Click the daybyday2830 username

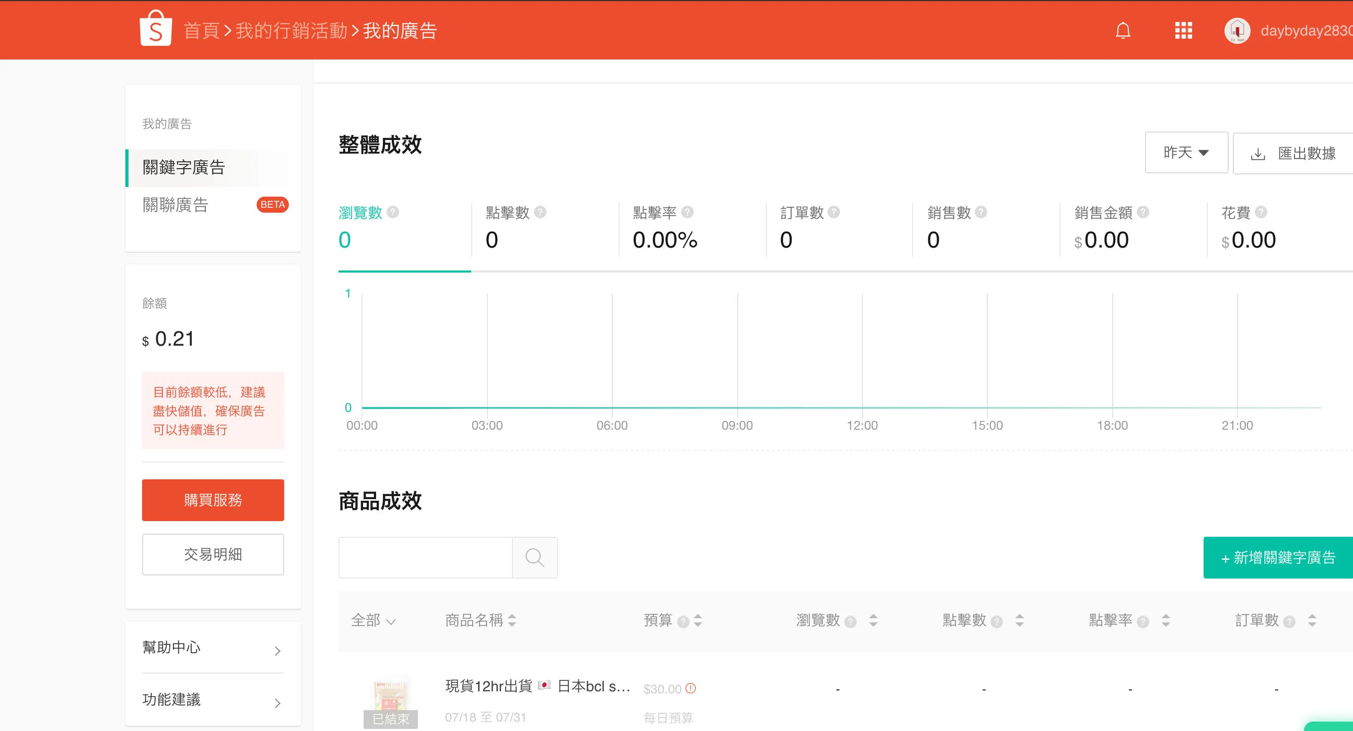click(x=1307, y=30)
